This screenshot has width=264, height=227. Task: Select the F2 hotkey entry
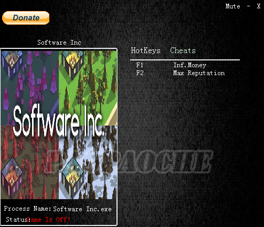click(x=140, y=73)
